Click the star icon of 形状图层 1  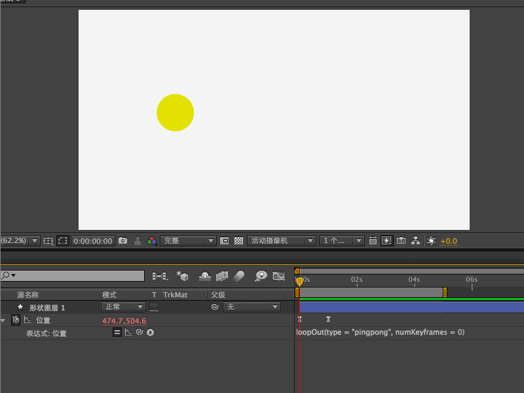click(20, 307)
